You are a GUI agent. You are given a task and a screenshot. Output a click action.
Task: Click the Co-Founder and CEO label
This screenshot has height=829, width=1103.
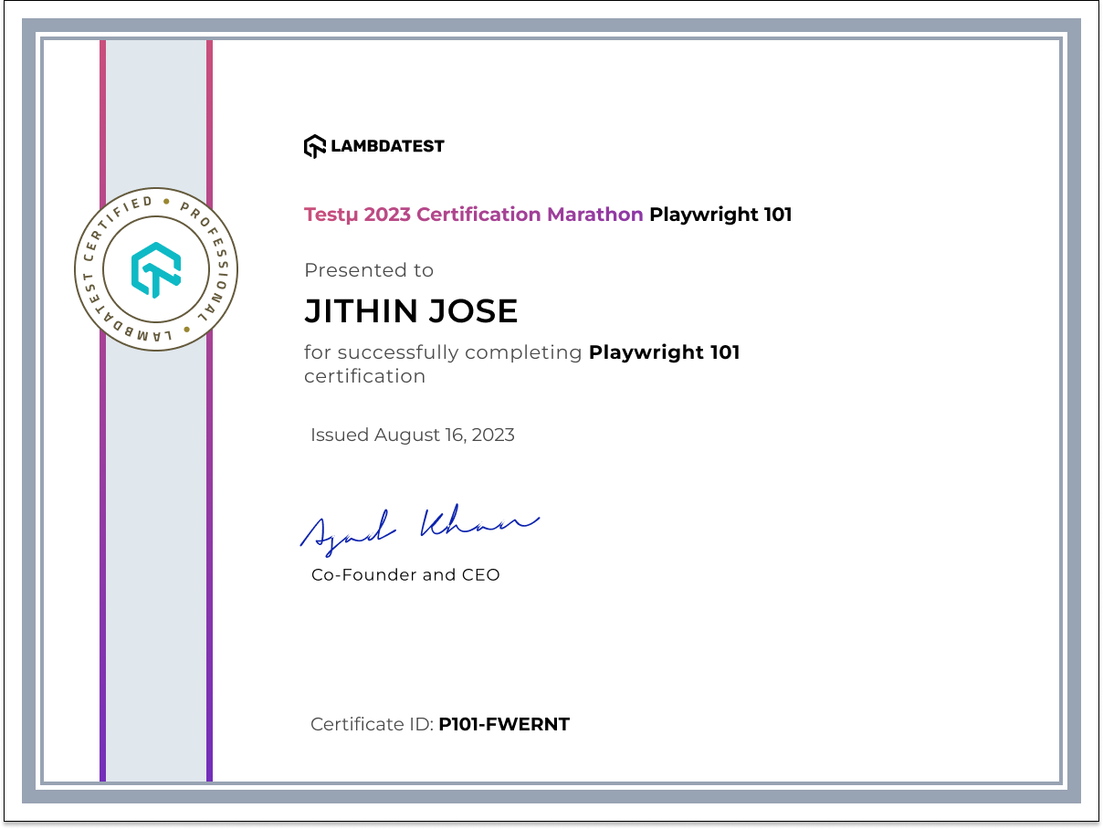coord(404,574)
